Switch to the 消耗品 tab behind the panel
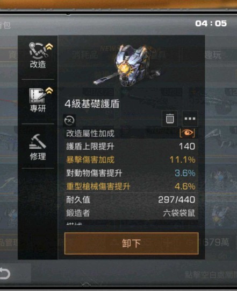This screenshot has width=237, height=291. [85, 54]
